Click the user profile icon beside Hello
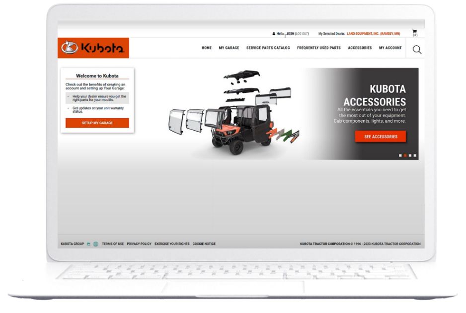The height and width of the screenshot is (313, 466). pyautogui.click(x=274, y=34)
